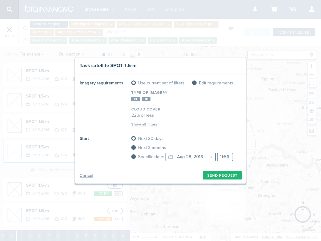The image size is (321, 241).
Task: Open the notifications bell
Action: click(255, 9)
